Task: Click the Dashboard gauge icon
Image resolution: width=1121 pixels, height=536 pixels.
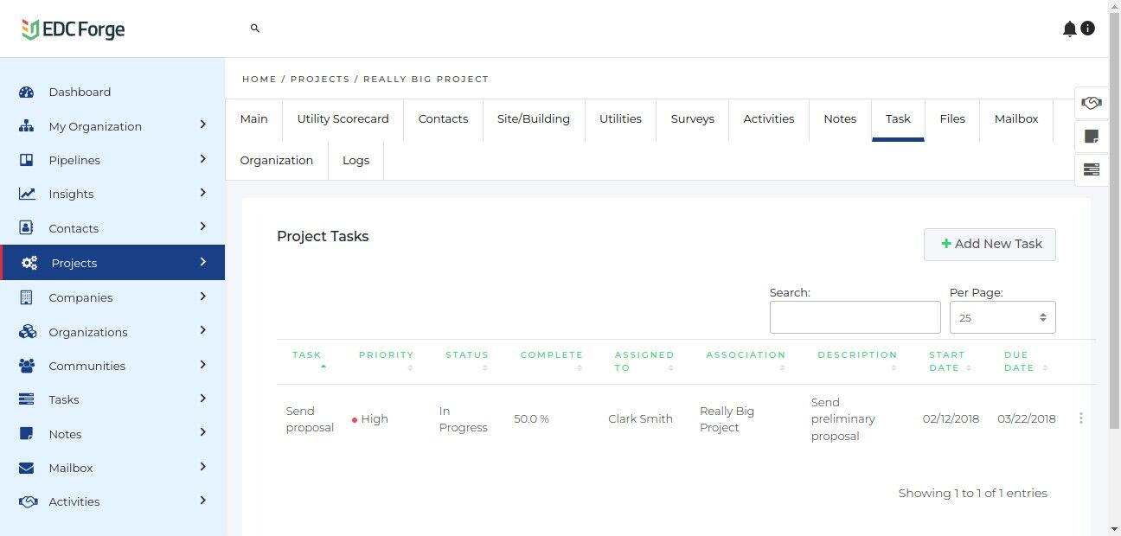Action: (26, 93)
